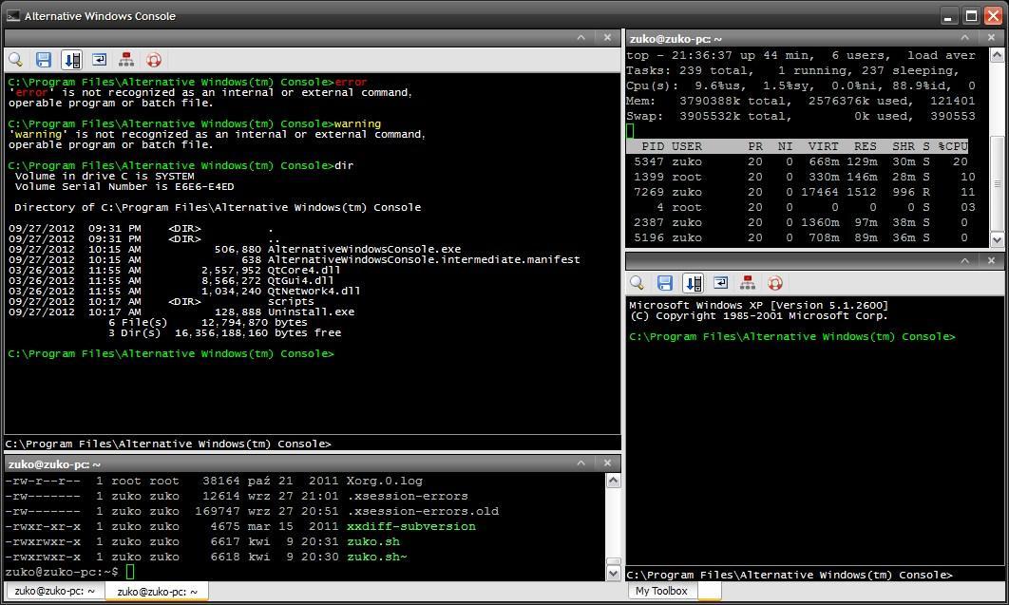Click the search magnifier in right console toolbar
This screenshot has width=1009, height=605.
pyautogui.click(x=638, y=283)
